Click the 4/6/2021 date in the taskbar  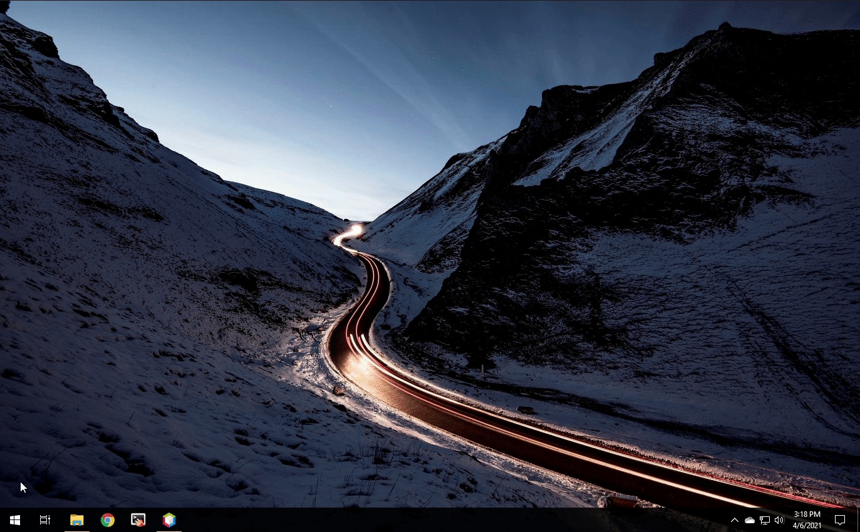click(807, 525)
